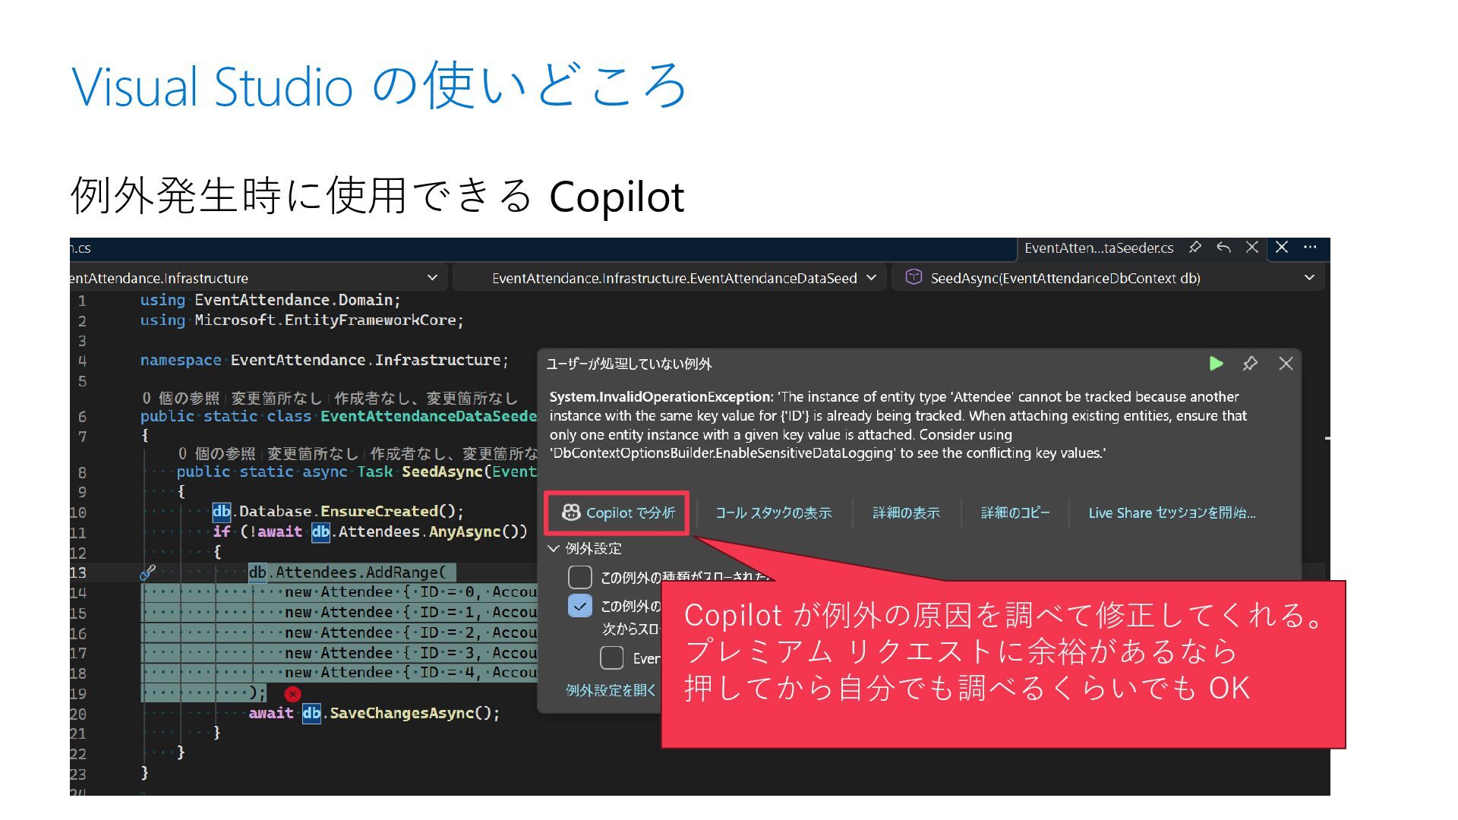
Task: Check the unchecked box for this exception type
Action: click(580, 577)
